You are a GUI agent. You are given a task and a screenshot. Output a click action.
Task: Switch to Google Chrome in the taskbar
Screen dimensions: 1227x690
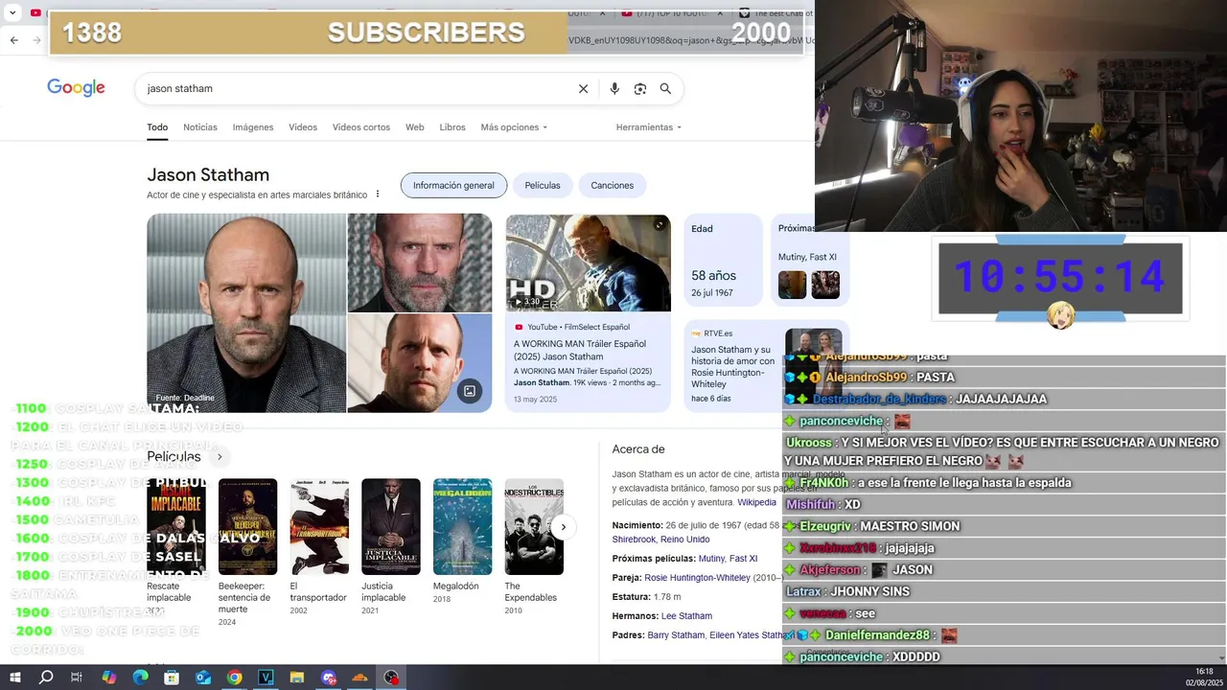point(234,678)
